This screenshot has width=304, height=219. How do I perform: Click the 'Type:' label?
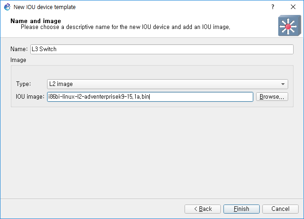coord(24,84)
